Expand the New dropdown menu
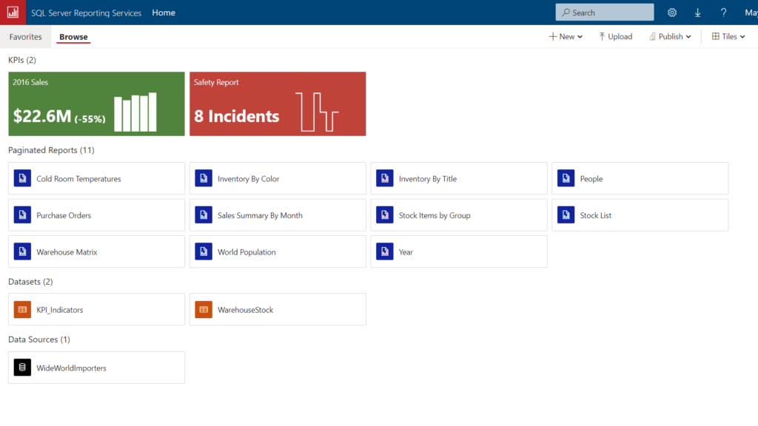The height and width of the screenshot is (426, 758). (566, 37)
